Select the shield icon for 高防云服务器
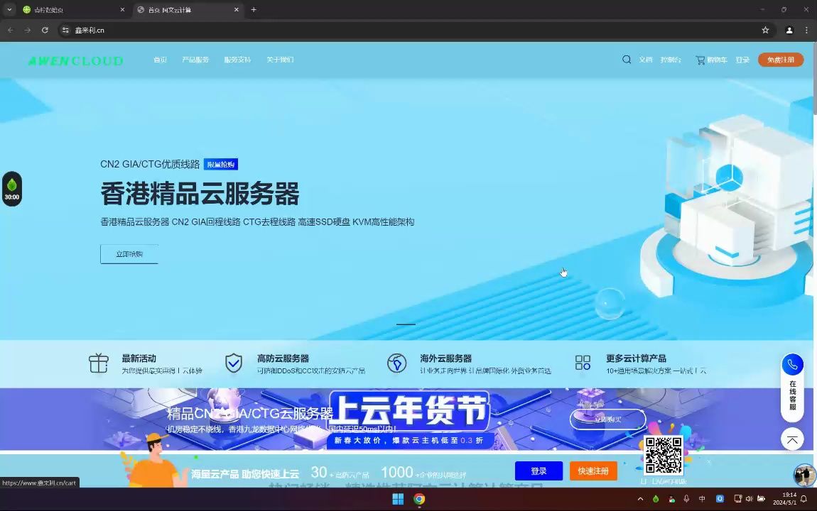Viewport: 817px width, 511px height. coord(234,363)
